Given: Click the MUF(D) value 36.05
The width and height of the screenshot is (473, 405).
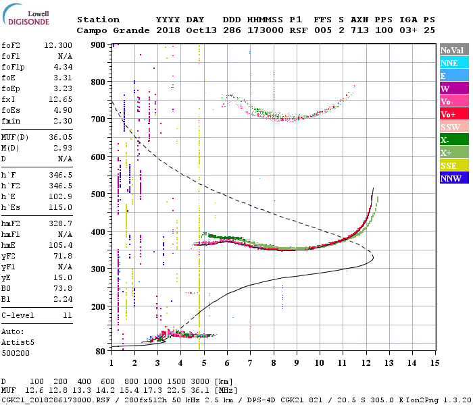Looking at the screenshot, I should coord(60,138).
